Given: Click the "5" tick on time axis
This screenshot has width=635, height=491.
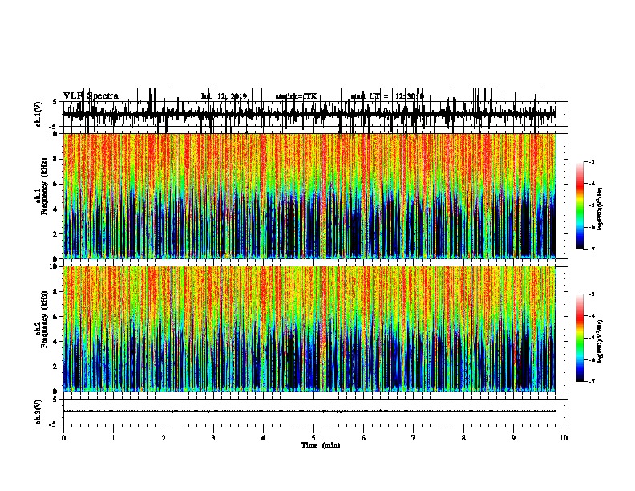Looking at the screenshot, I should pos(313,438).
